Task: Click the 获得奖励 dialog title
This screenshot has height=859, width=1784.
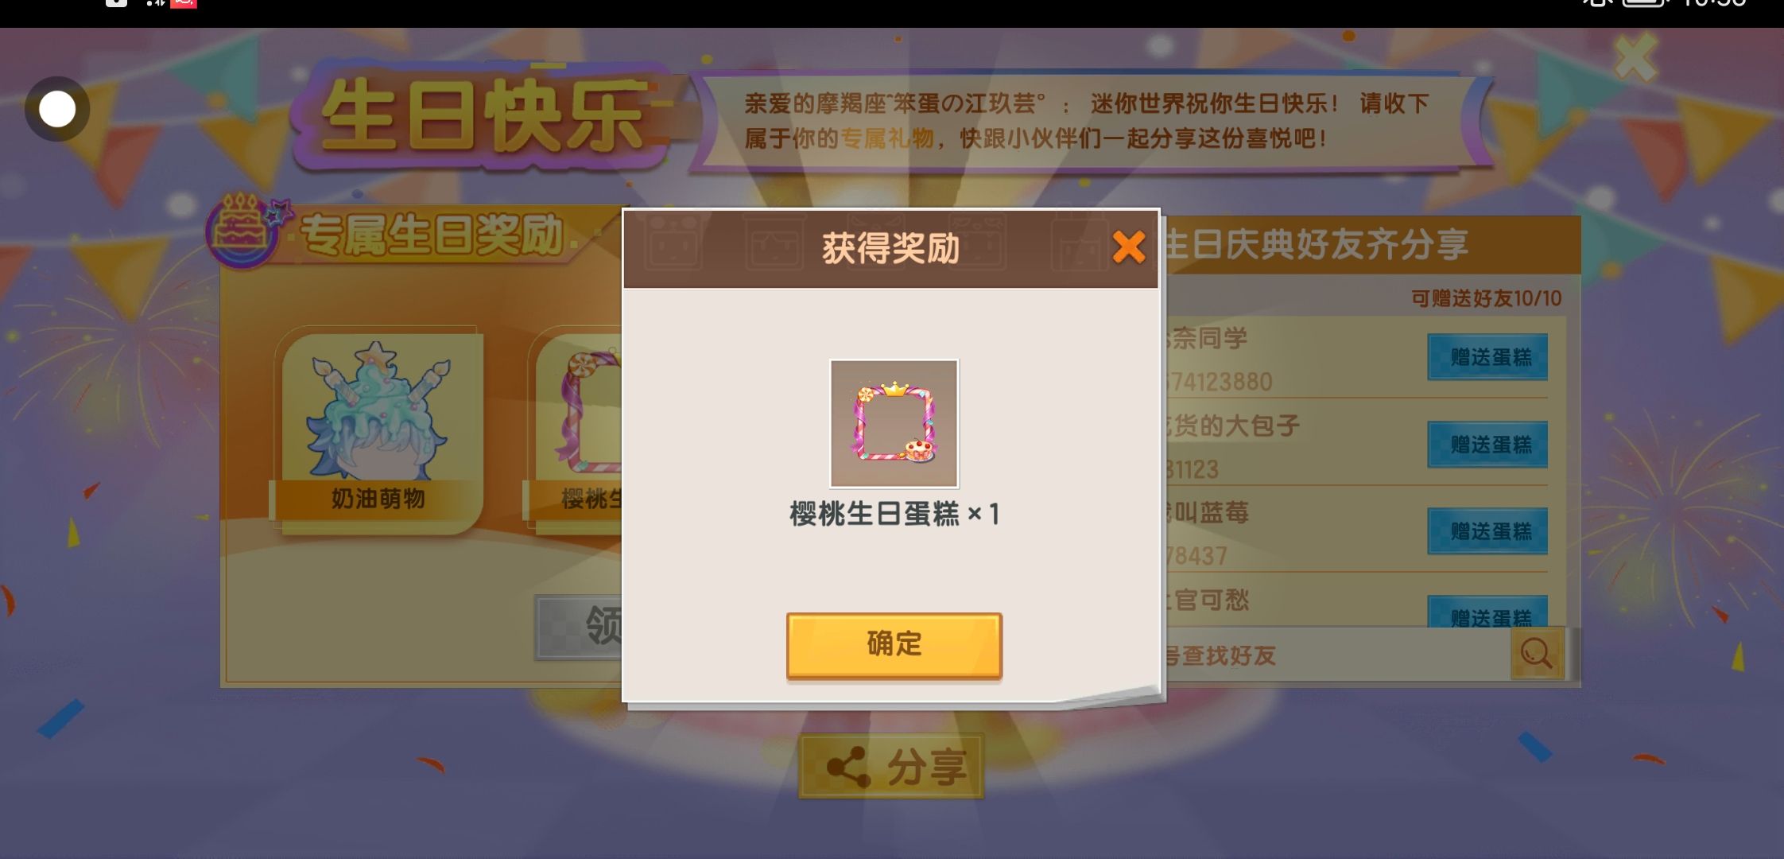Action: pyautogui.click(x=890, y=249)
